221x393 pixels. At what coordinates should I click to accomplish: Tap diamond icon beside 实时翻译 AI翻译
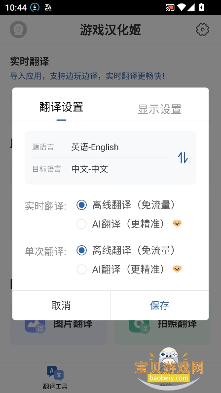click(177, 224)
